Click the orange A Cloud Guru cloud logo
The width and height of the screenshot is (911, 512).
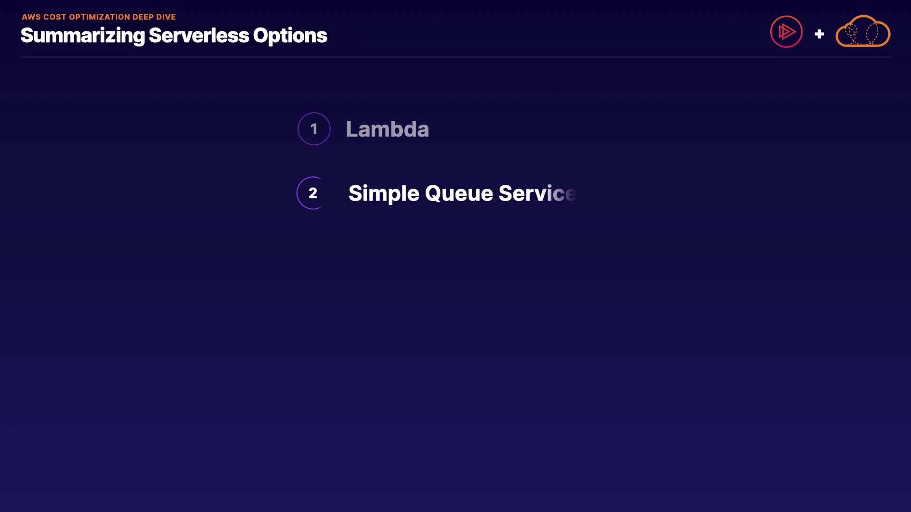863,32
